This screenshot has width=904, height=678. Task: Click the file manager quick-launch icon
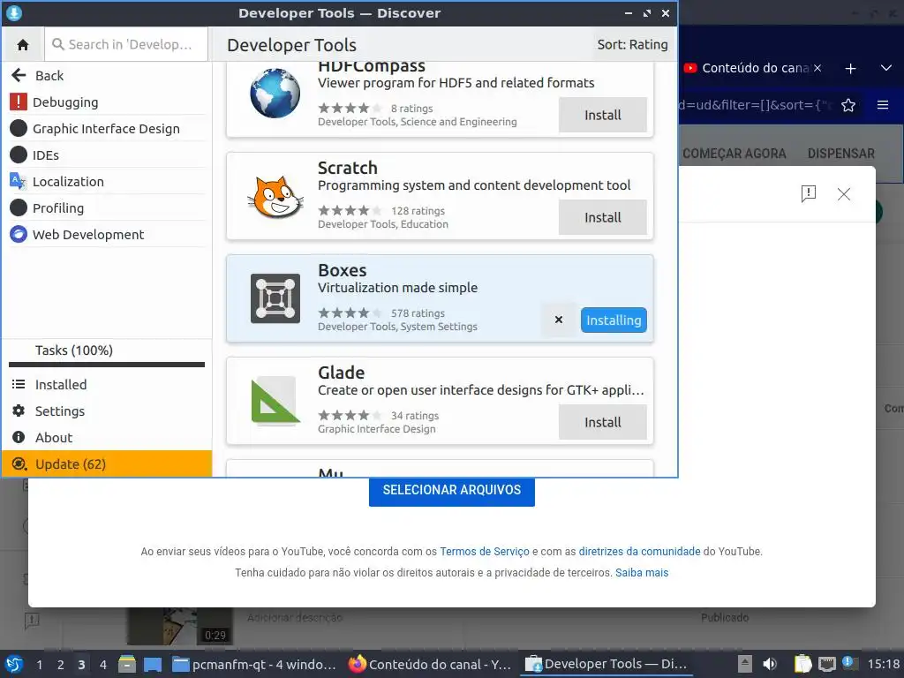127,664
